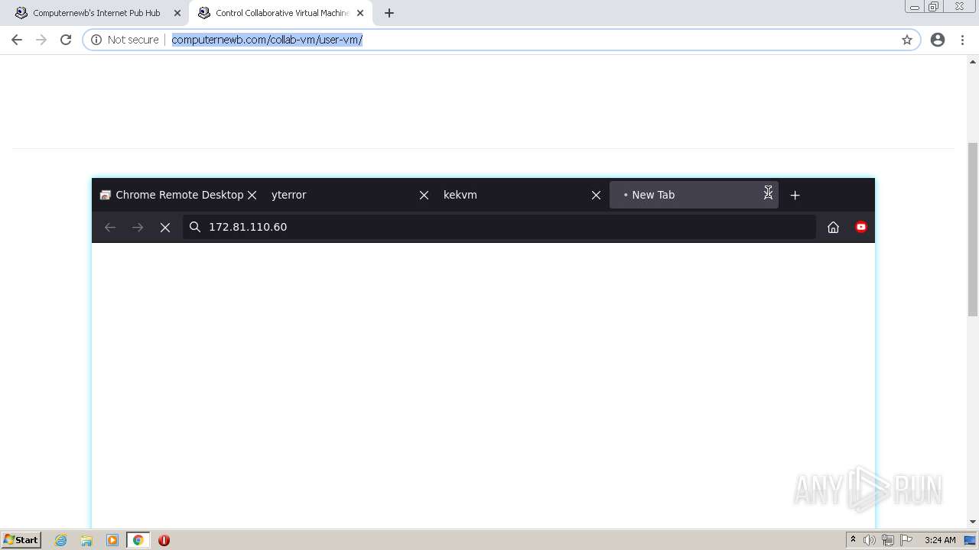
Task: Add new tab in VM browser
Action: (x=795, y=196)
